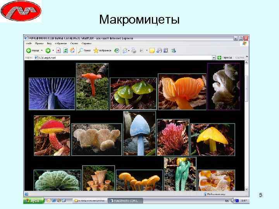
Task: Open the green slimy mushrooms thumbnail
Action: 133,94
